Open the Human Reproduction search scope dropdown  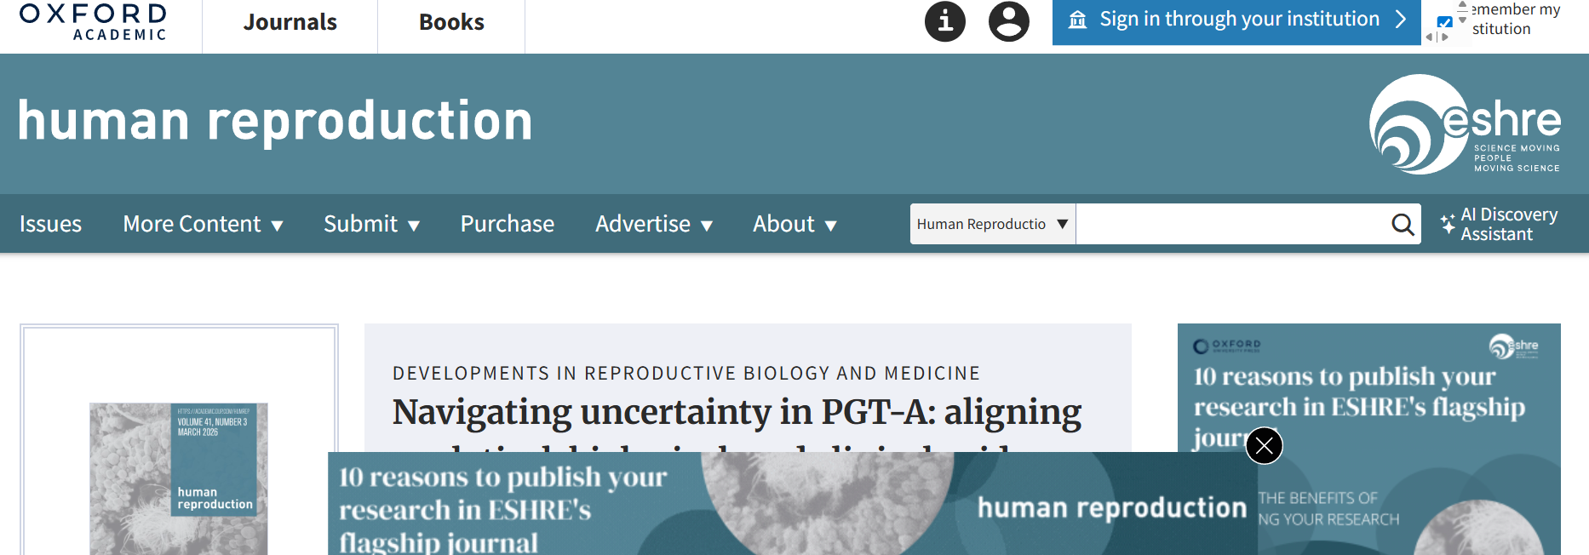click(992, 224)
